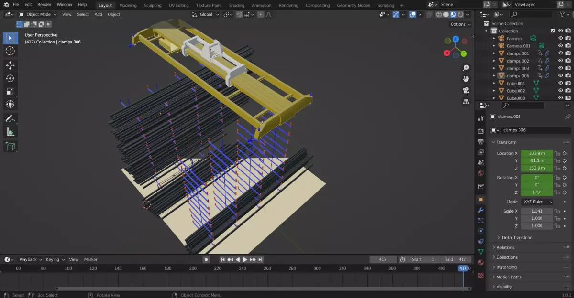Viewport: 574px width, 298px height.
Task: Open the XYZ Euler rotation mode dropdown
Action: pos(538,202)
